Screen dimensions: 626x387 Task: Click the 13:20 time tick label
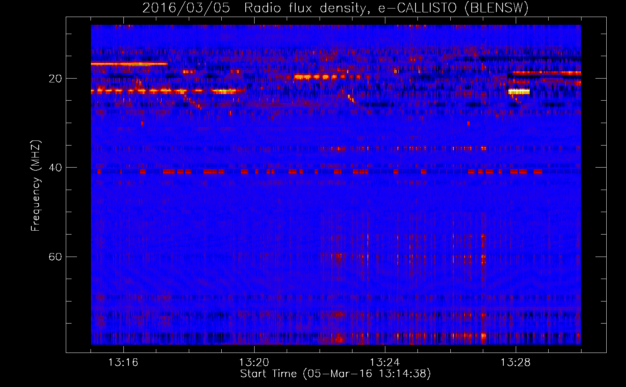point(254,363)
